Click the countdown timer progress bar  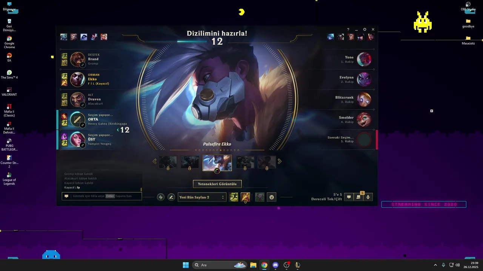176,41
